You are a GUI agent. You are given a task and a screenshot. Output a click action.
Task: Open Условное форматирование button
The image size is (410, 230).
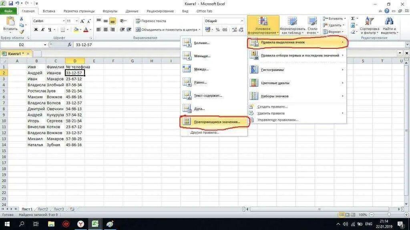[263, 25]
